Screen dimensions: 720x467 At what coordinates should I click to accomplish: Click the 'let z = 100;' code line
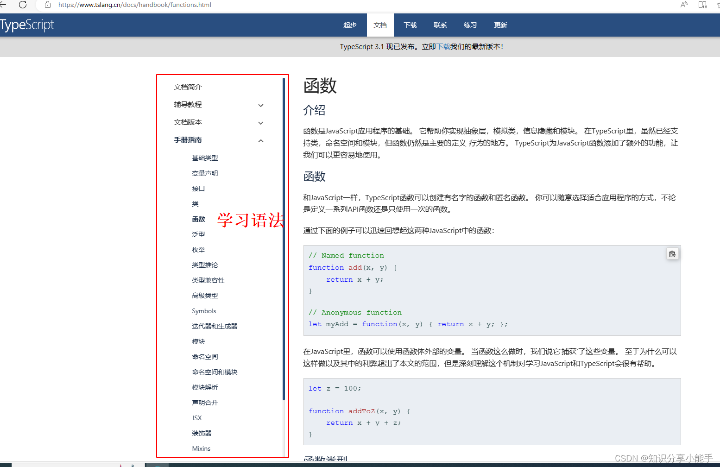pos(335,388)
